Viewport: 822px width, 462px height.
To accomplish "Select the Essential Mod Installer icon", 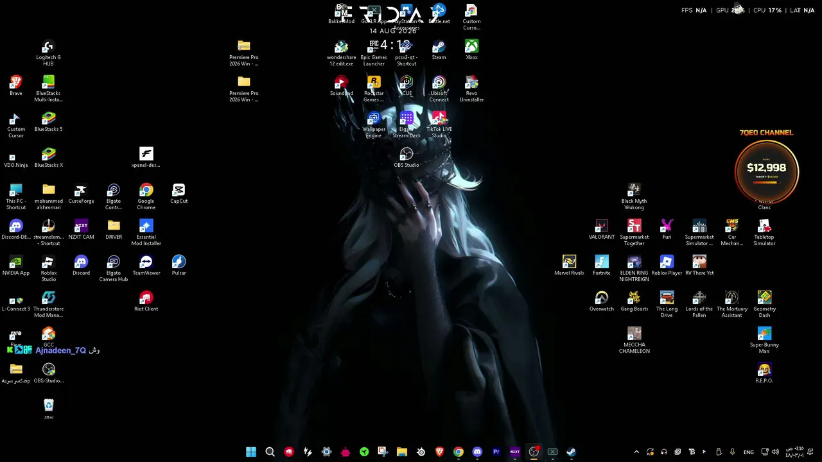I will coord(146,233).
